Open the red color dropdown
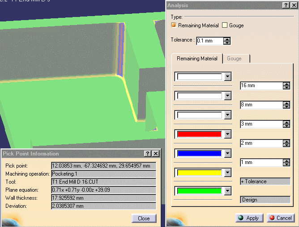This screenshot has height=227, width=299. pos(227,134)
